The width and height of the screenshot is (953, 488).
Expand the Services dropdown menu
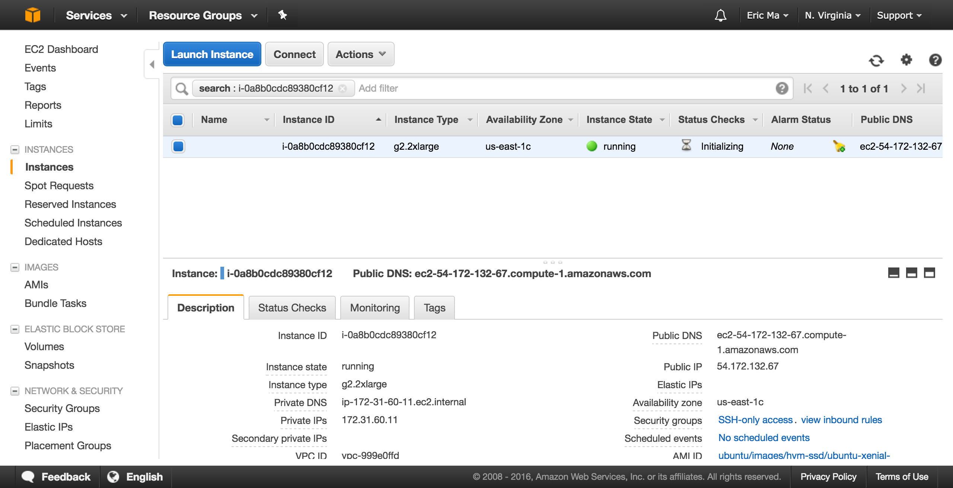point(96,14)
